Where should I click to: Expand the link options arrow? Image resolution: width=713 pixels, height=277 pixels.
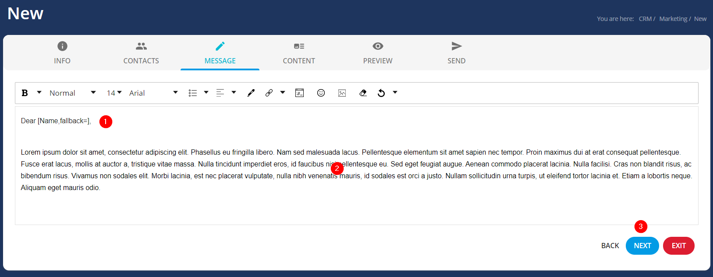tap(283, 93)
